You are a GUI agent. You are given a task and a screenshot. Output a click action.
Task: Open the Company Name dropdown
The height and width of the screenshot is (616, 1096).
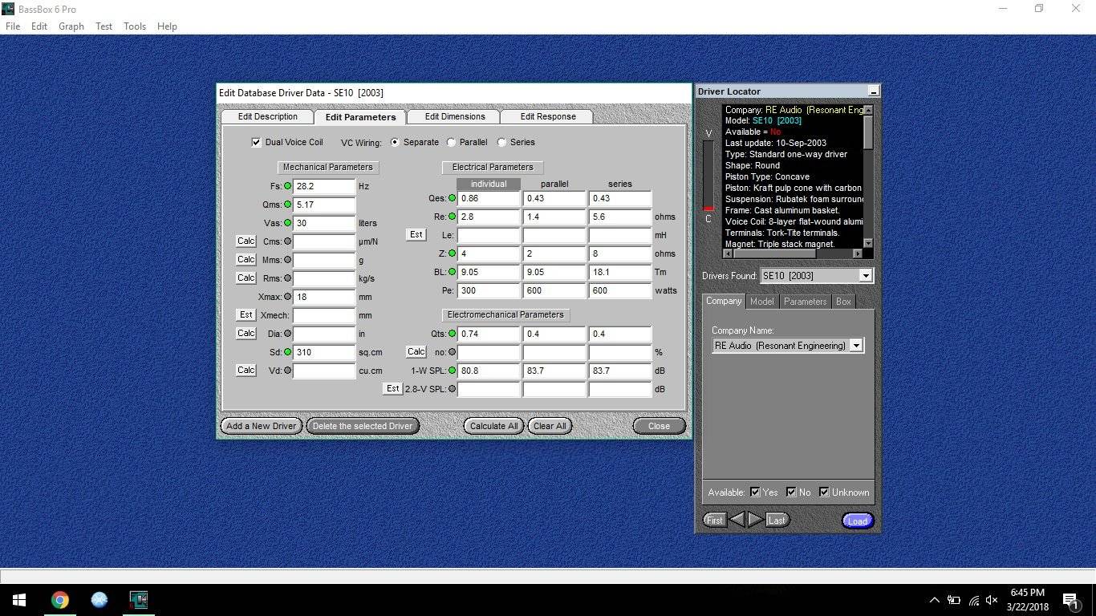pos(856,346)
